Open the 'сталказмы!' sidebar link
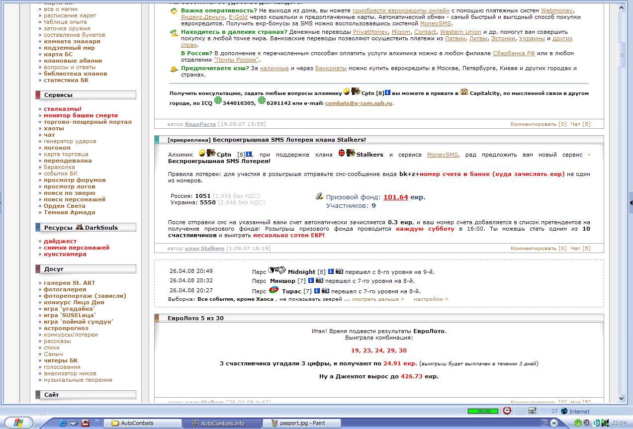 click(x=63, y=109)
